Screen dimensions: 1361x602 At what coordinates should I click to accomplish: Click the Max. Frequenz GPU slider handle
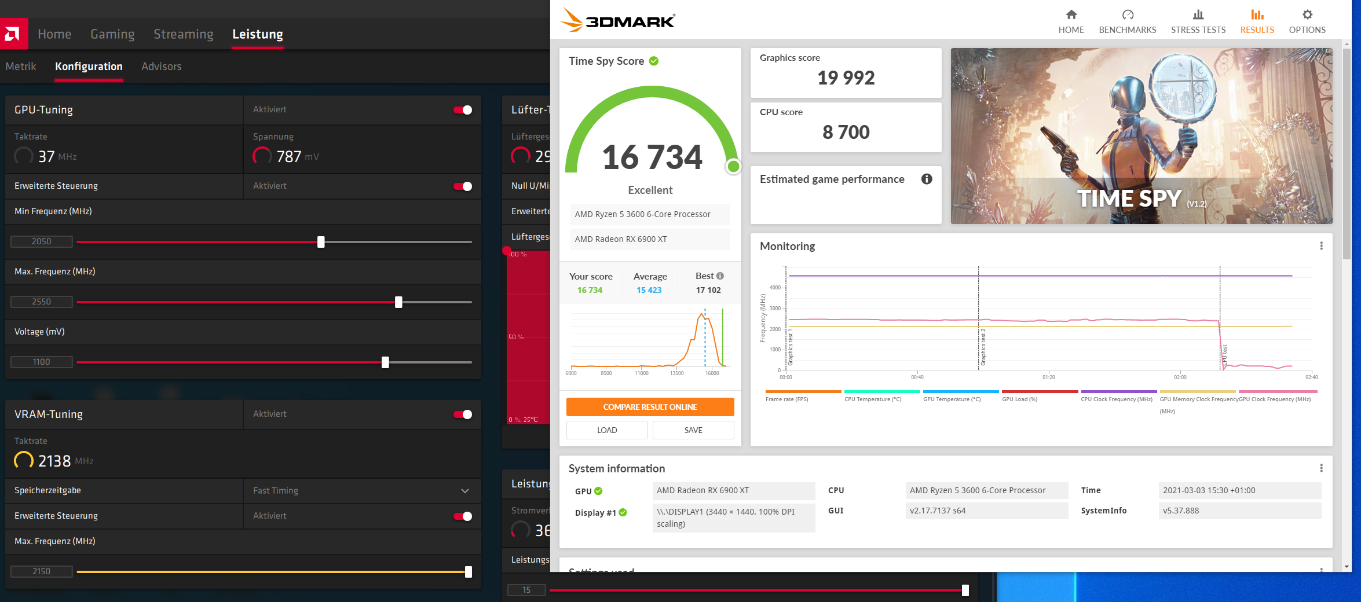(398, 302)
